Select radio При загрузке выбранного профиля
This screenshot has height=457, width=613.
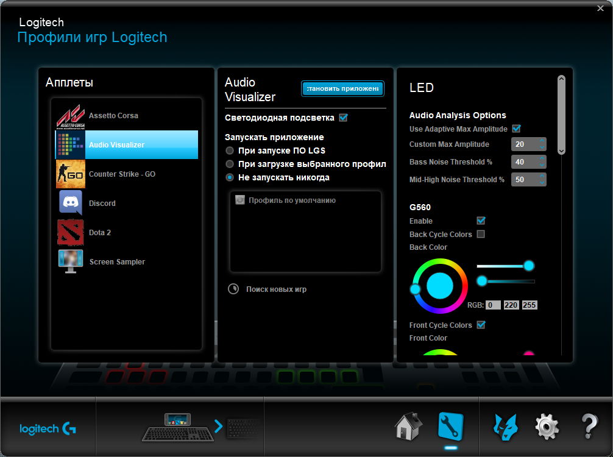pos(230,164)
